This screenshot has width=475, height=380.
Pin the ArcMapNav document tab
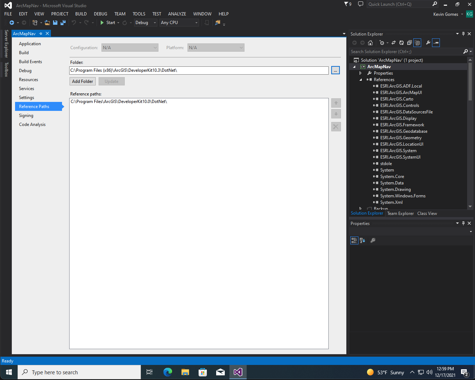41,33
